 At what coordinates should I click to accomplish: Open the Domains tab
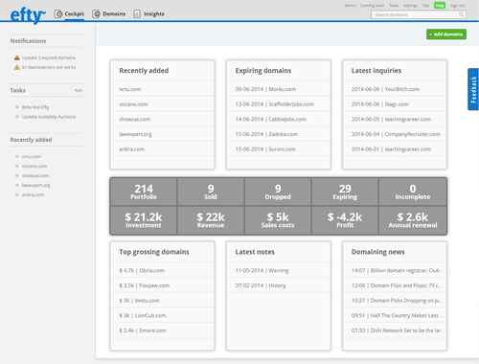[109, 14]
